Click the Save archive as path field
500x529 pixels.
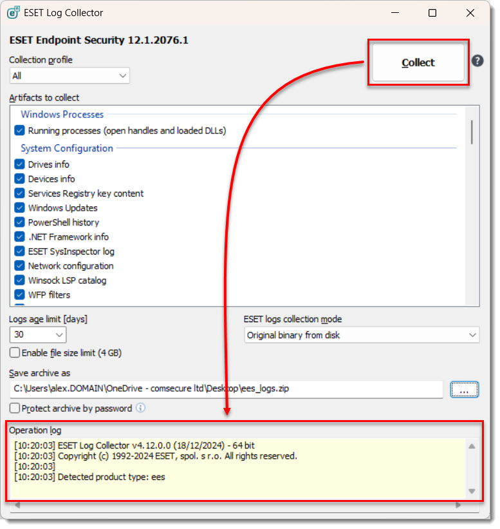[x=227, y=390]
